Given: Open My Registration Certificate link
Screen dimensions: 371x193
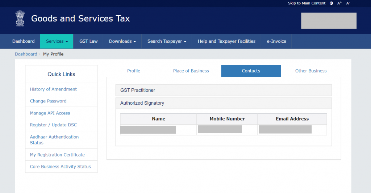Looking at the screenshot, I should point(57,155).
